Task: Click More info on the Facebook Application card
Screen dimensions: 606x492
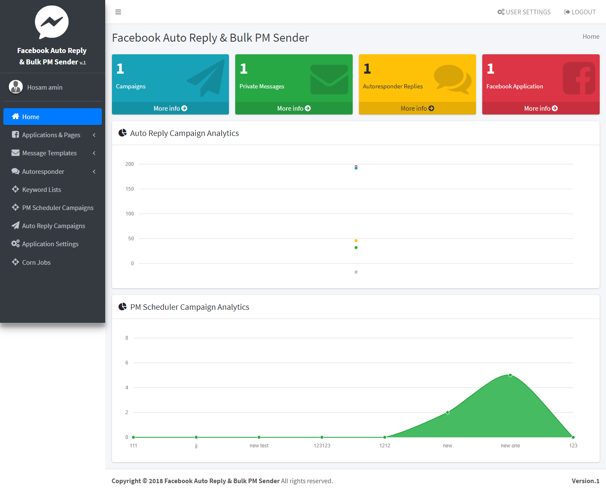Action: (x=541, y=108)
